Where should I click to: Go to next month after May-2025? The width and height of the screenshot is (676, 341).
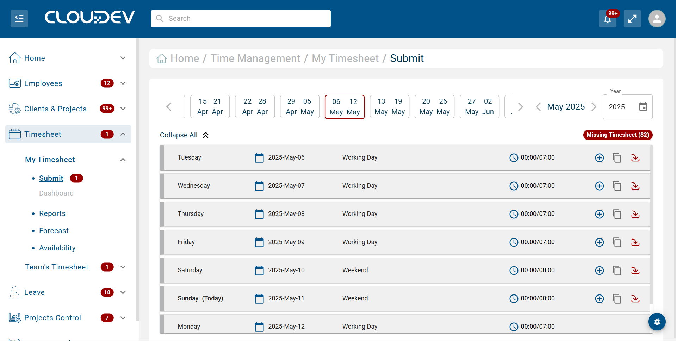[594, 107]
